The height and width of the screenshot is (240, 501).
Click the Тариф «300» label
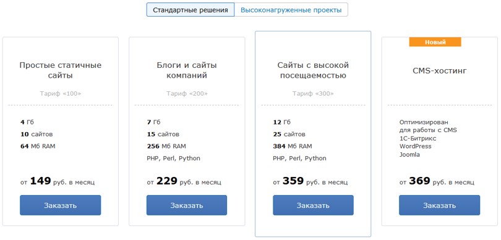point(313,94)
